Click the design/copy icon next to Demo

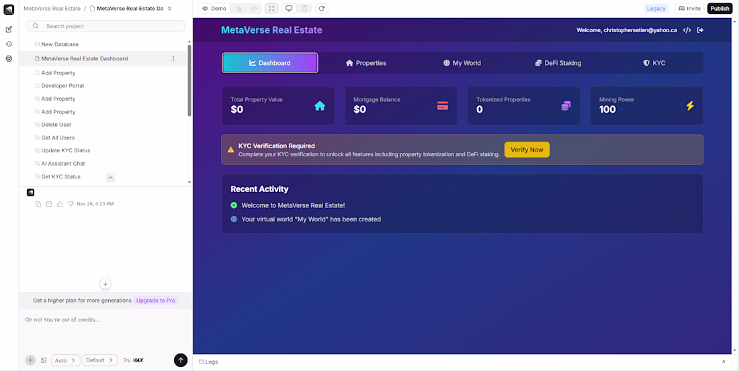tap(239, 9)
